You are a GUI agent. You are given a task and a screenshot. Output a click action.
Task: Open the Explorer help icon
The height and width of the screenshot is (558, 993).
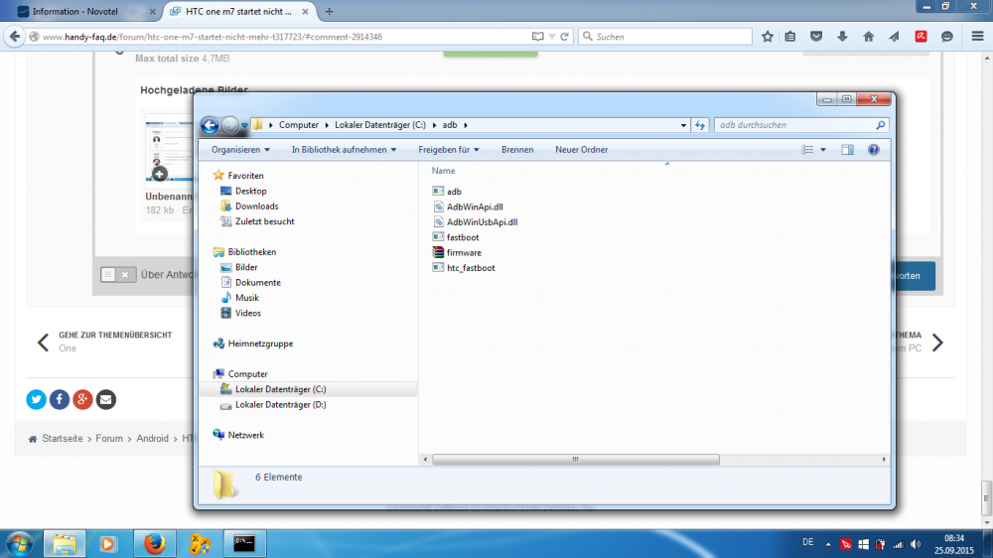click(x=874, y=150)
